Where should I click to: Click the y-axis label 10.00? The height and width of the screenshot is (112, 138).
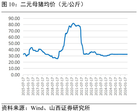click(14, 68)
